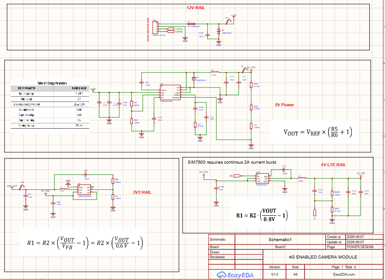Select resistor R20 130kΩ
This screenshot has width=385, height=280.
(x=132, y=121)
